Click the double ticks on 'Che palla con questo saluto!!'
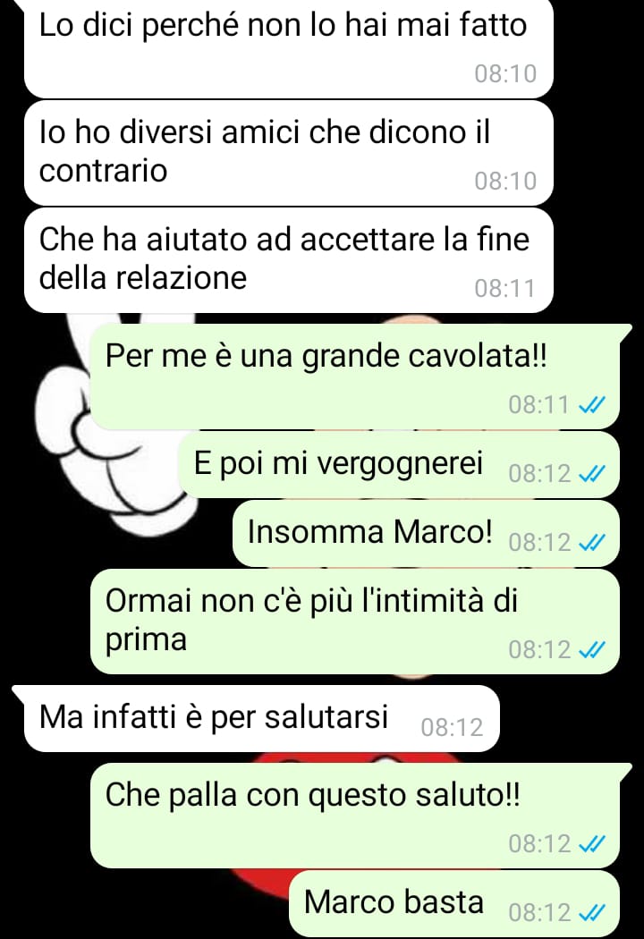 592,844
